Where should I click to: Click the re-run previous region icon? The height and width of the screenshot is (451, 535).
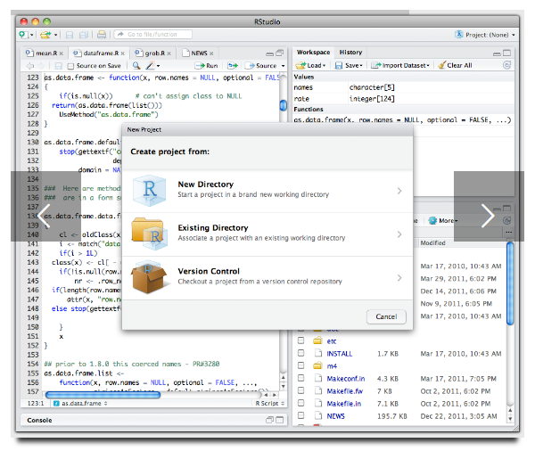[233, 65]
